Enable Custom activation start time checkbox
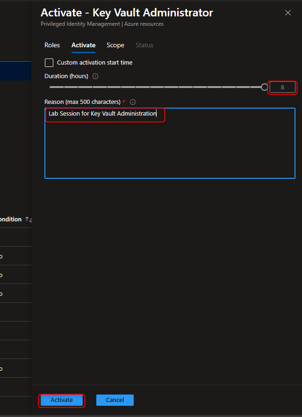 click(x=49, y=63)
